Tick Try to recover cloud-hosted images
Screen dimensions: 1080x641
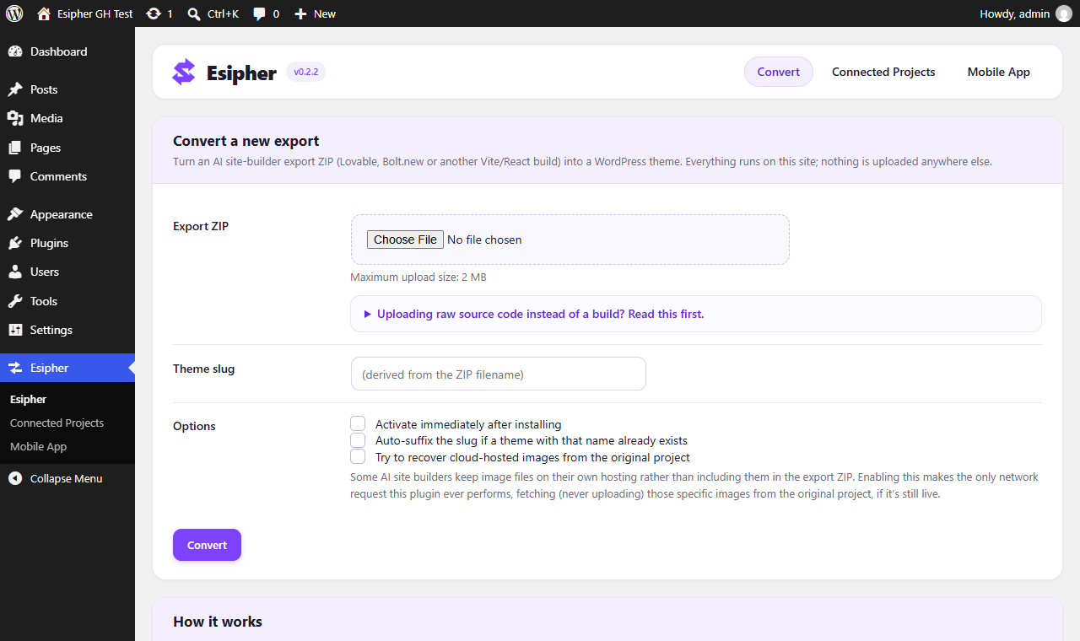click(x=358, y=456)
